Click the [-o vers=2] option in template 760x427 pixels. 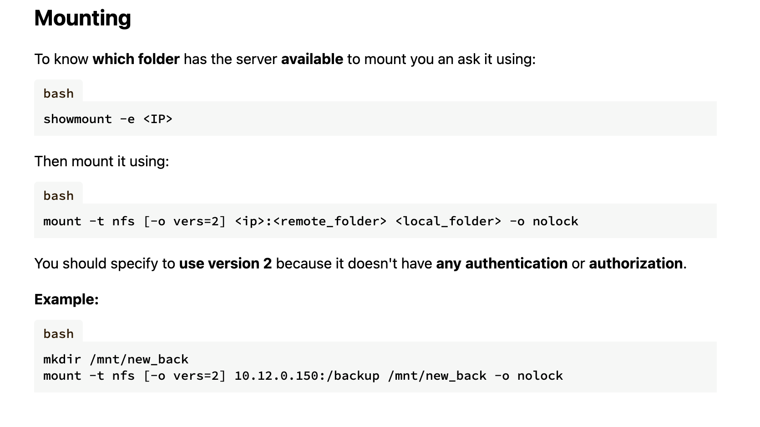184,221
